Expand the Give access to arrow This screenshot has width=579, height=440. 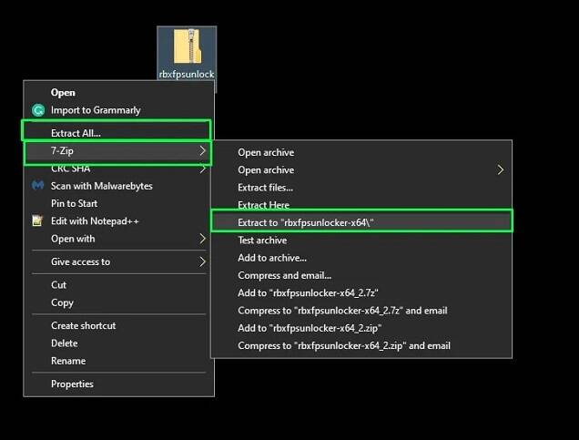coord(203,262)
